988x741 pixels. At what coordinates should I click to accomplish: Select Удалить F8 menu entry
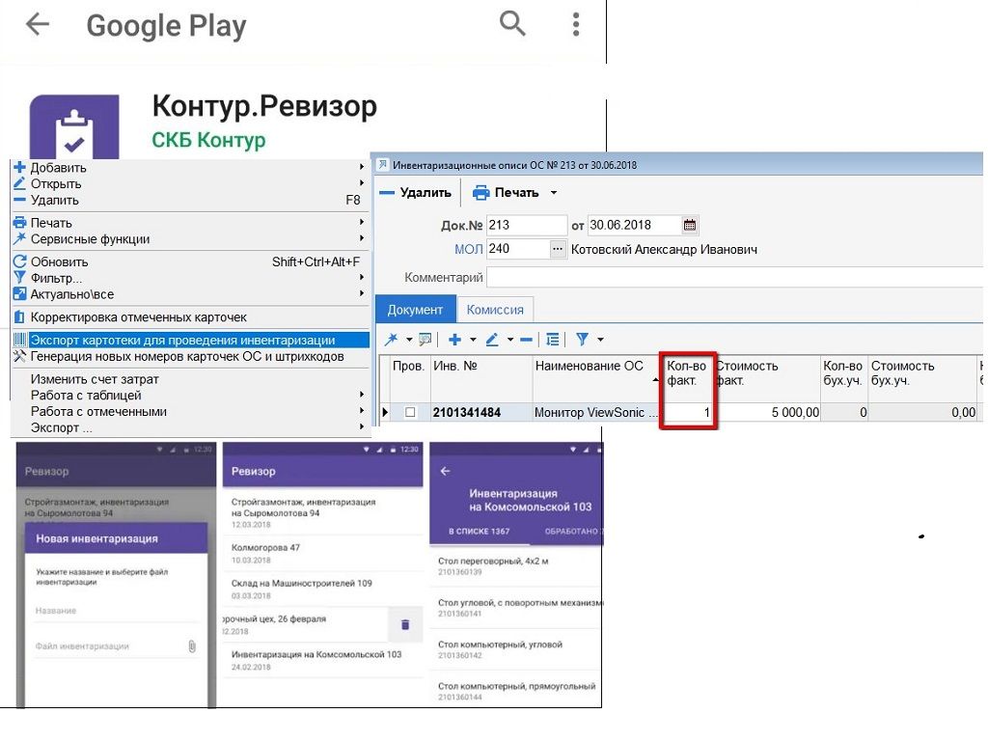[189, 200]
